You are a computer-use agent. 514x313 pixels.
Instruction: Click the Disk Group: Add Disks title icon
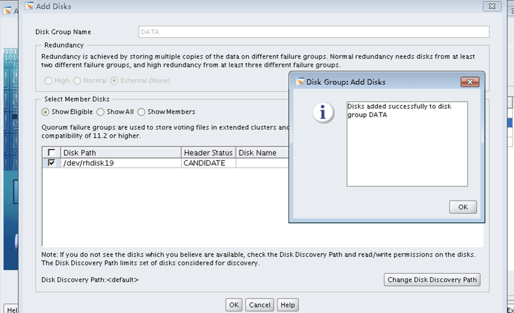pyautogui.click(x=300, y=81)
